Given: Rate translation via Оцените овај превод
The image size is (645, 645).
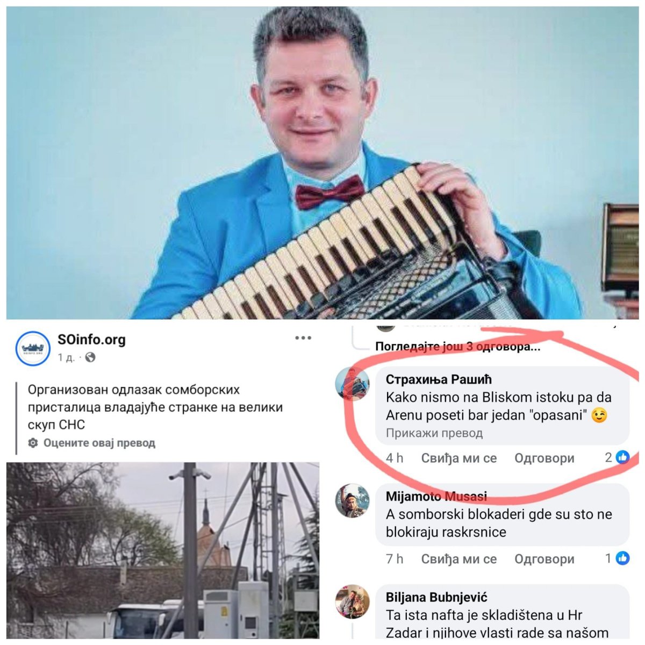Looking at the screenshot, I should pos(99,443).
